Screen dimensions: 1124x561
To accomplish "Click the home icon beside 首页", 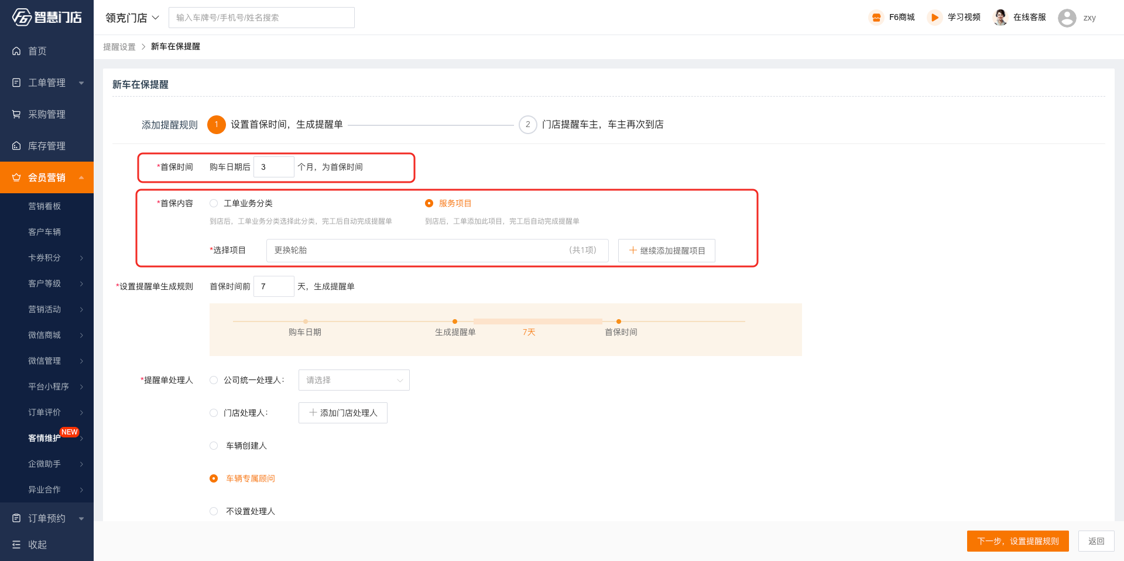I will click(16, 51).
